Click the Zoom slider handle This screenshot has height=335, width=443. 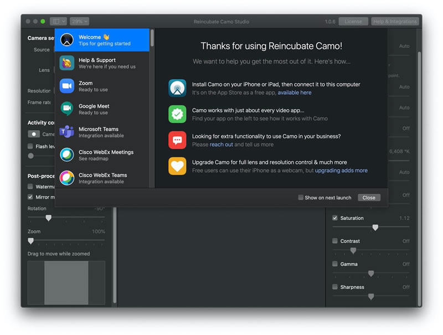31,241
